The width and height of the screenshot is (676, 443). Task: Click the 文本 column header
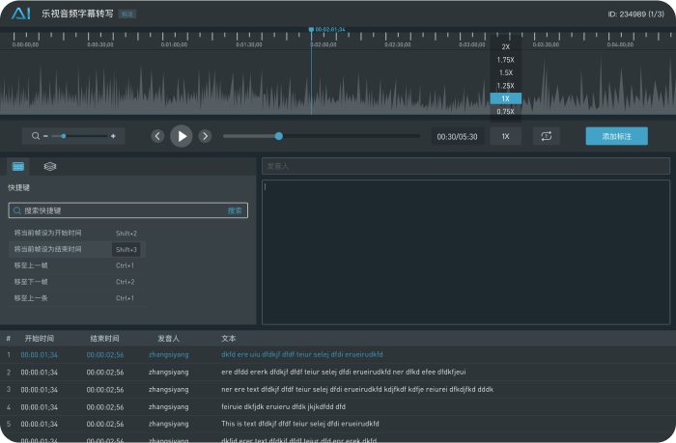pyautogui.click(x=229, y=339)
